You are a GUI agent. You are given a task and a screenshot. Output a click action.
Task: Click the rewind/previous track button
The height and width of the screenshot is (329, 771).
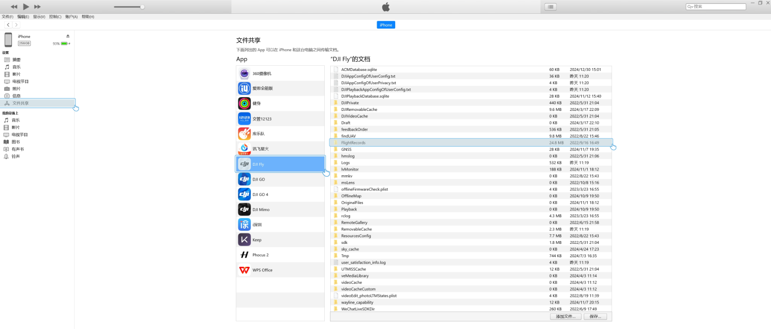point(14,6)
